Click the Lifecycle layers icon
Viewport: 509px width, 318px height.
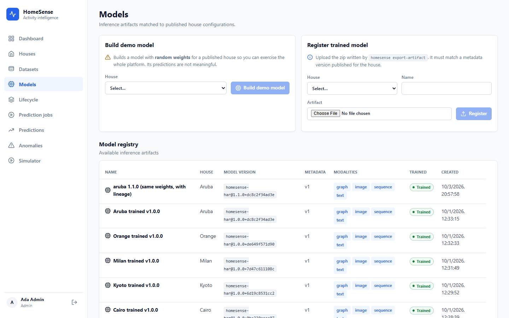11,100
